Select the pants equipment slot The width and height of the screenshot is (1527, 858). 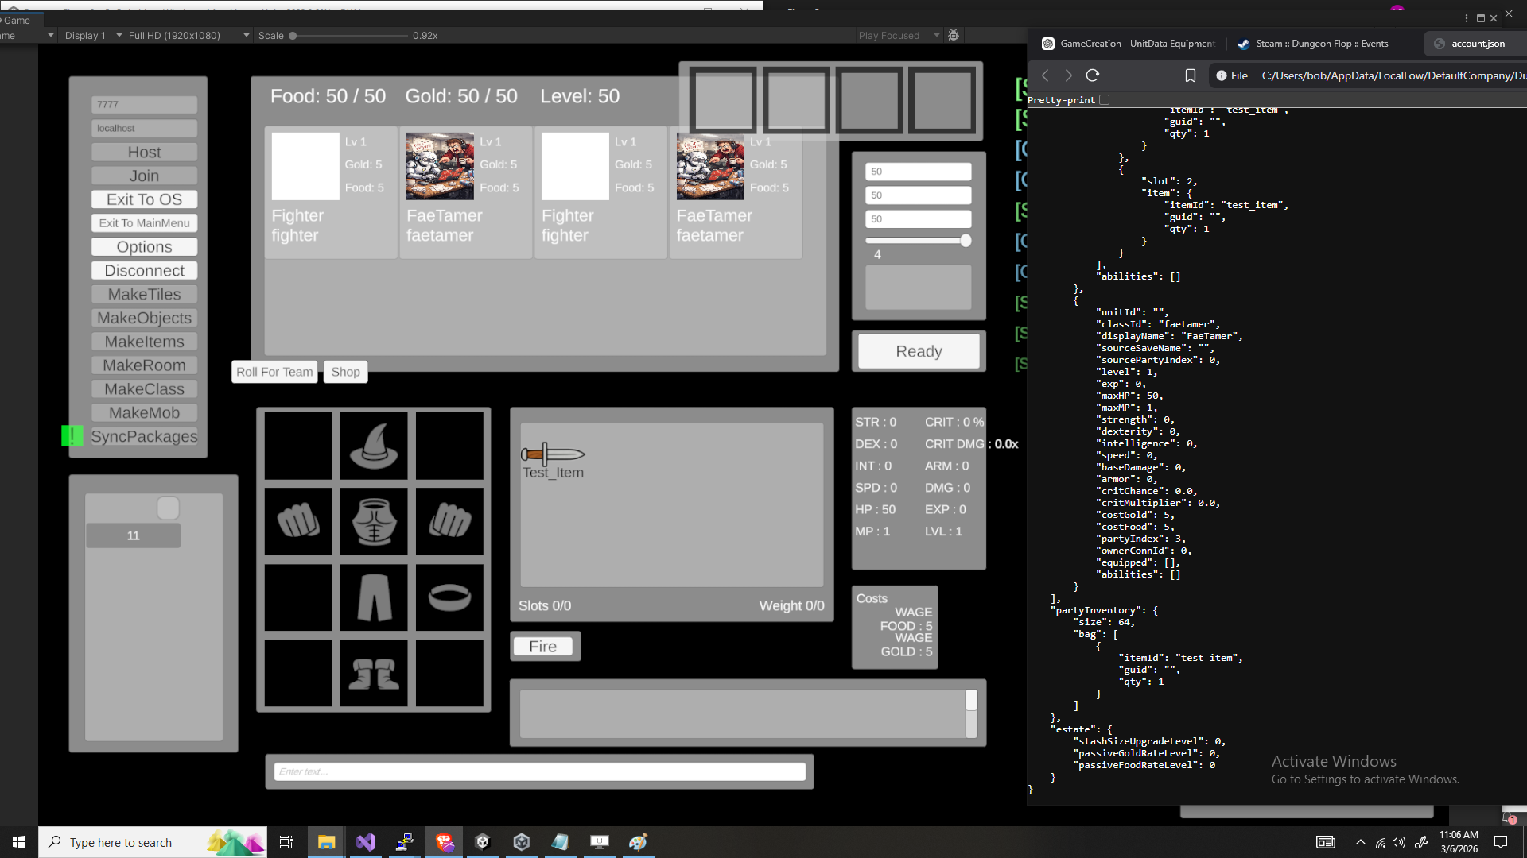click(x=374, y=597)
